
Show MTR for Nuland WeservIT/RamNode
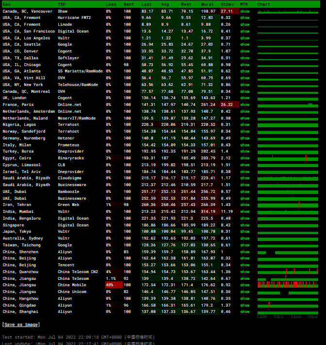coord(244,119)
